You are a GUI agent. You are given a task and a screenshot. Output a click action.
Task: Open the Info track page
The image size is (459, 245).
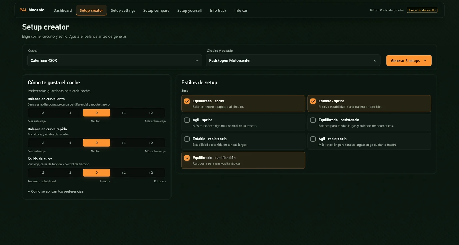click(x=218, y=10)
